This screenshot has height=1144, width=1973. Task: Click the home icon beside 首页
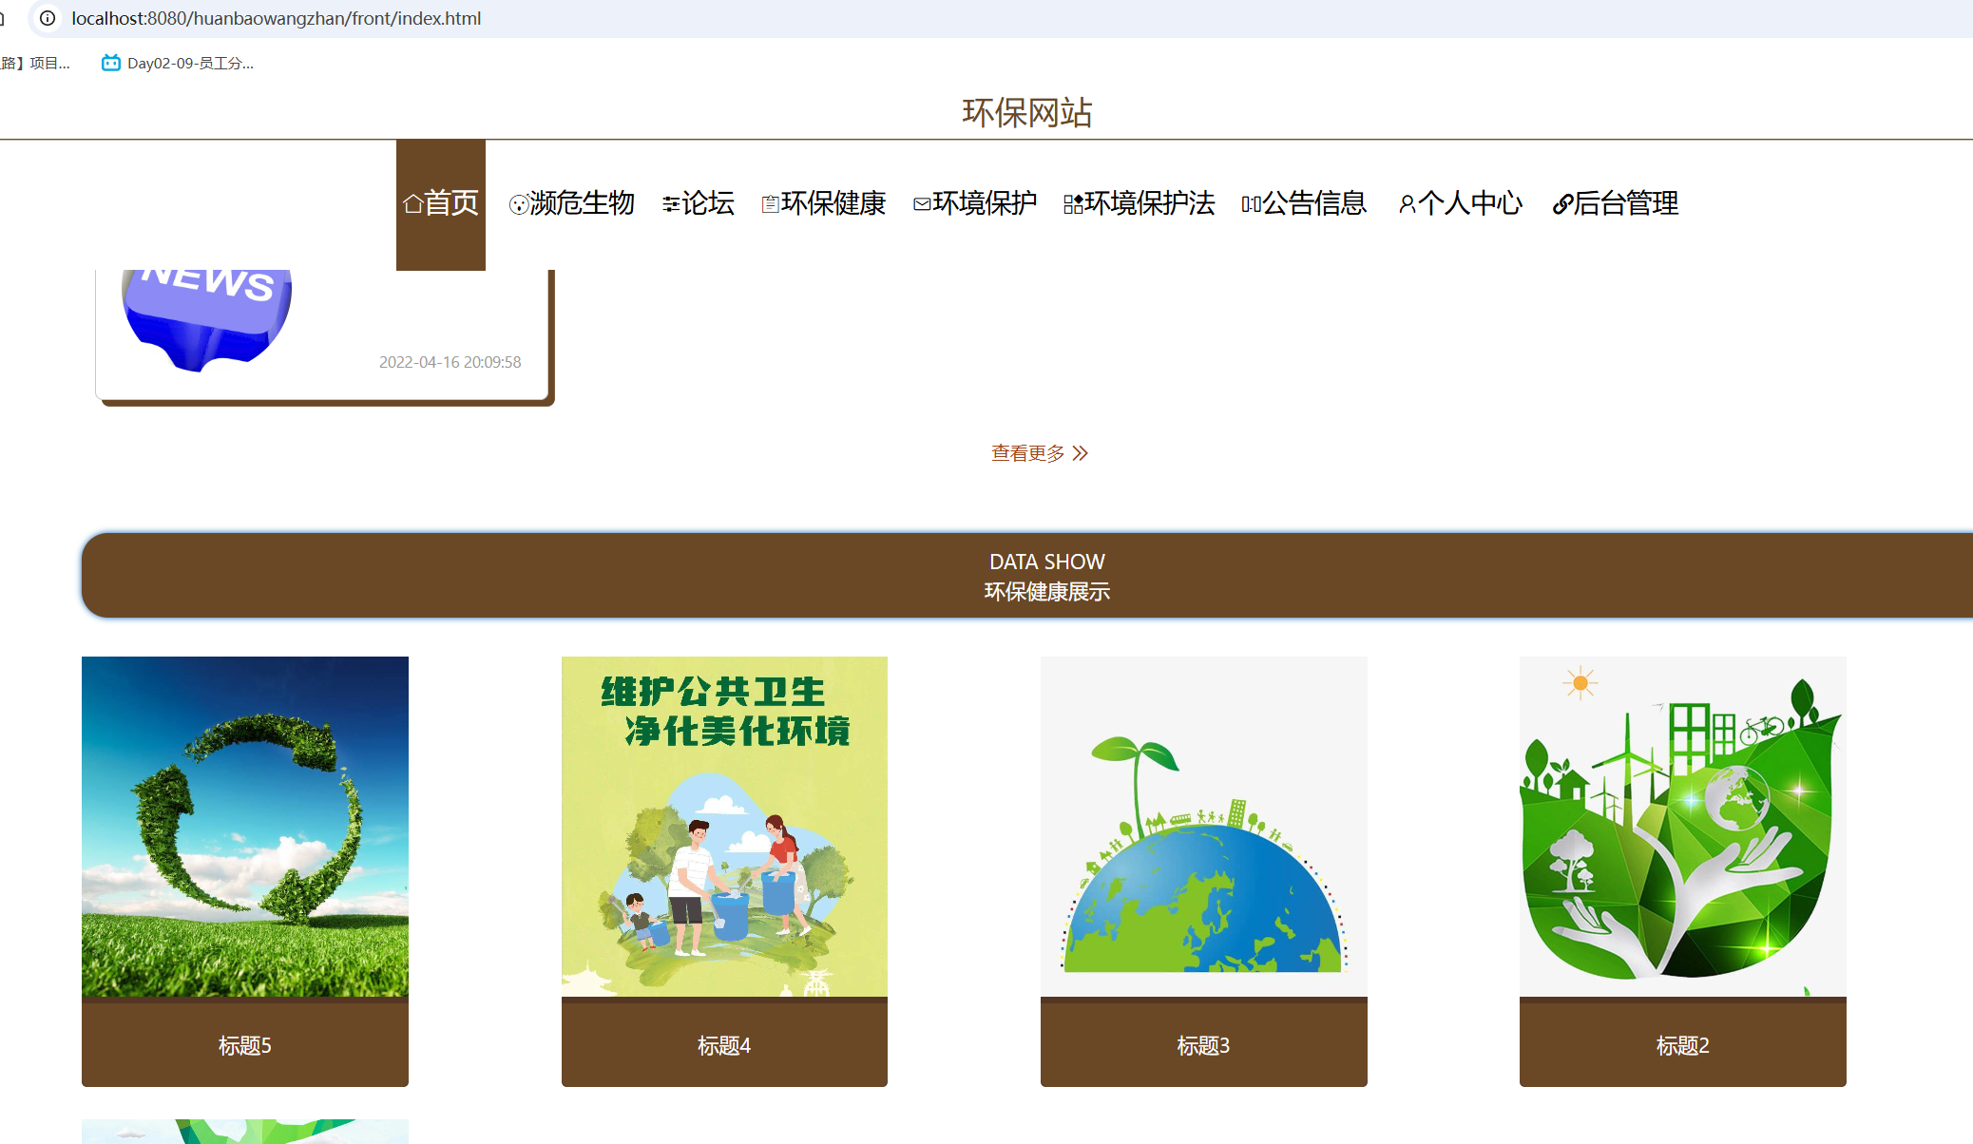click(x=412, y=204)
